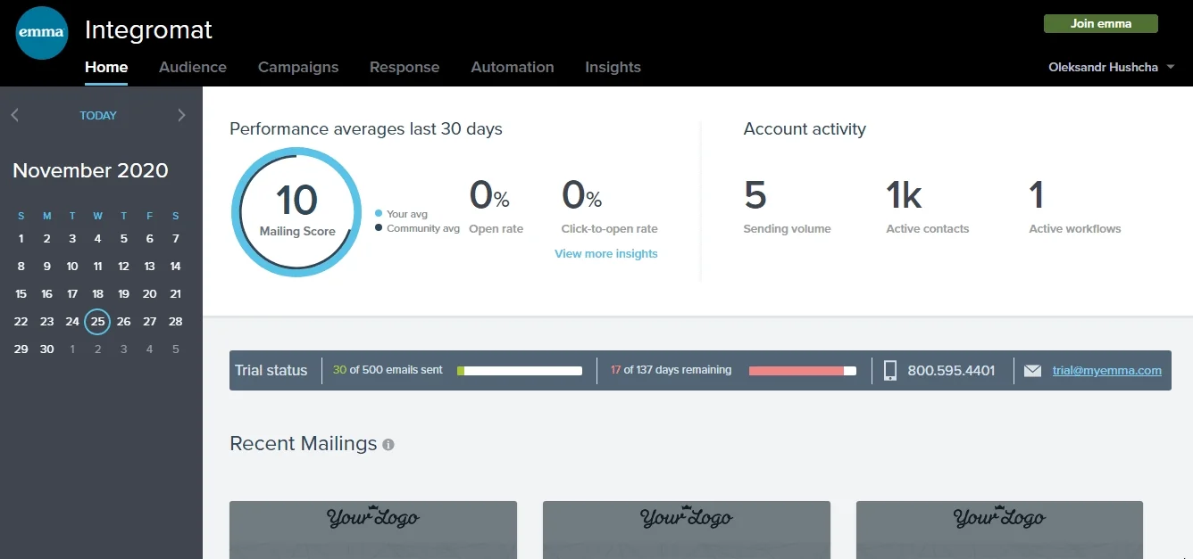Viewport: 1193px width, 559px height.
Task: Select November 25 on the calendar
Action: coord(97,321)
